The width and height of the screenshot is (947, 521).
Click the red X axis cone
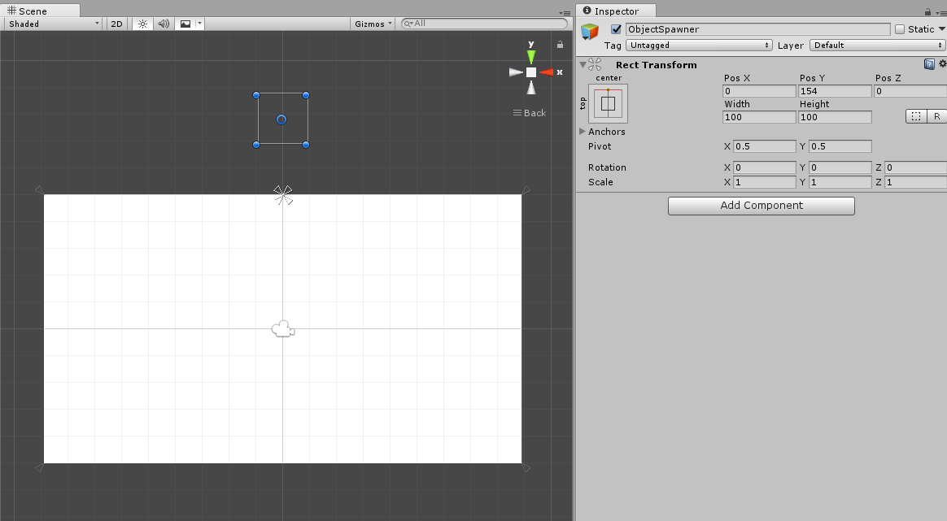point(546,72)
